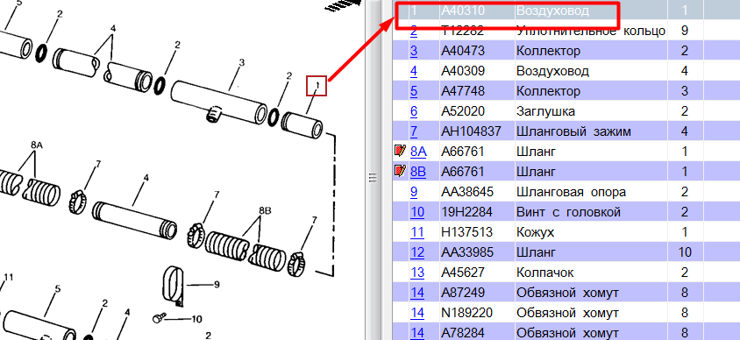Open part link 7 Шланговый зажим
Screen dimensions: 740x340
414,131
